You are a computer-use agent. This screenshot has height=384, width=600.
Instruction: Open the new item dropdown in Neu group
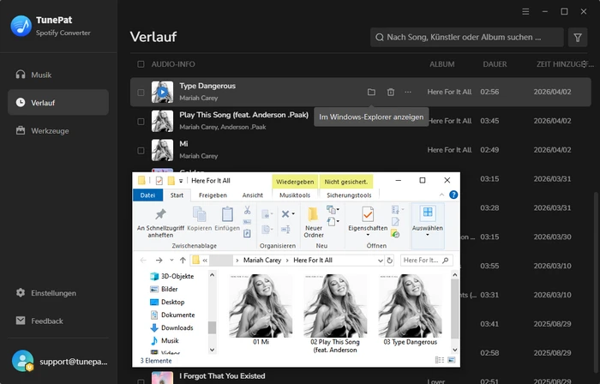tap(333, 210)
